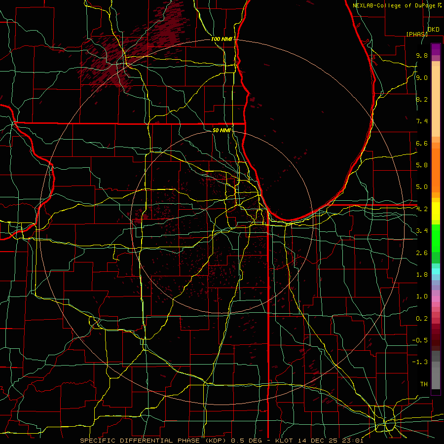Click the "50 NMI" range ring label

click(222, 130)
